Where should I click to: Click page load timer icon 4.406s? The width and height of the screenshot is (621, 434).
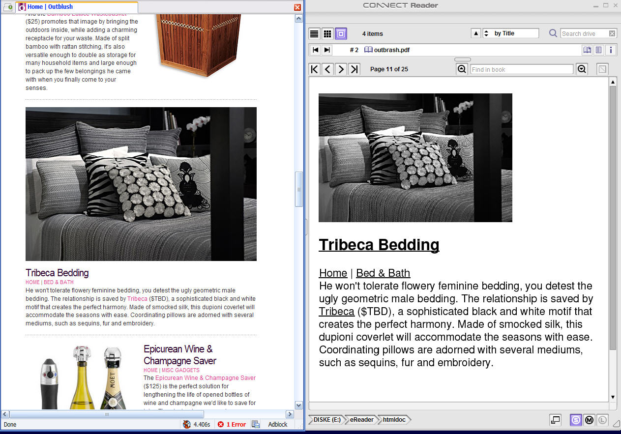(x=187, y=424)
